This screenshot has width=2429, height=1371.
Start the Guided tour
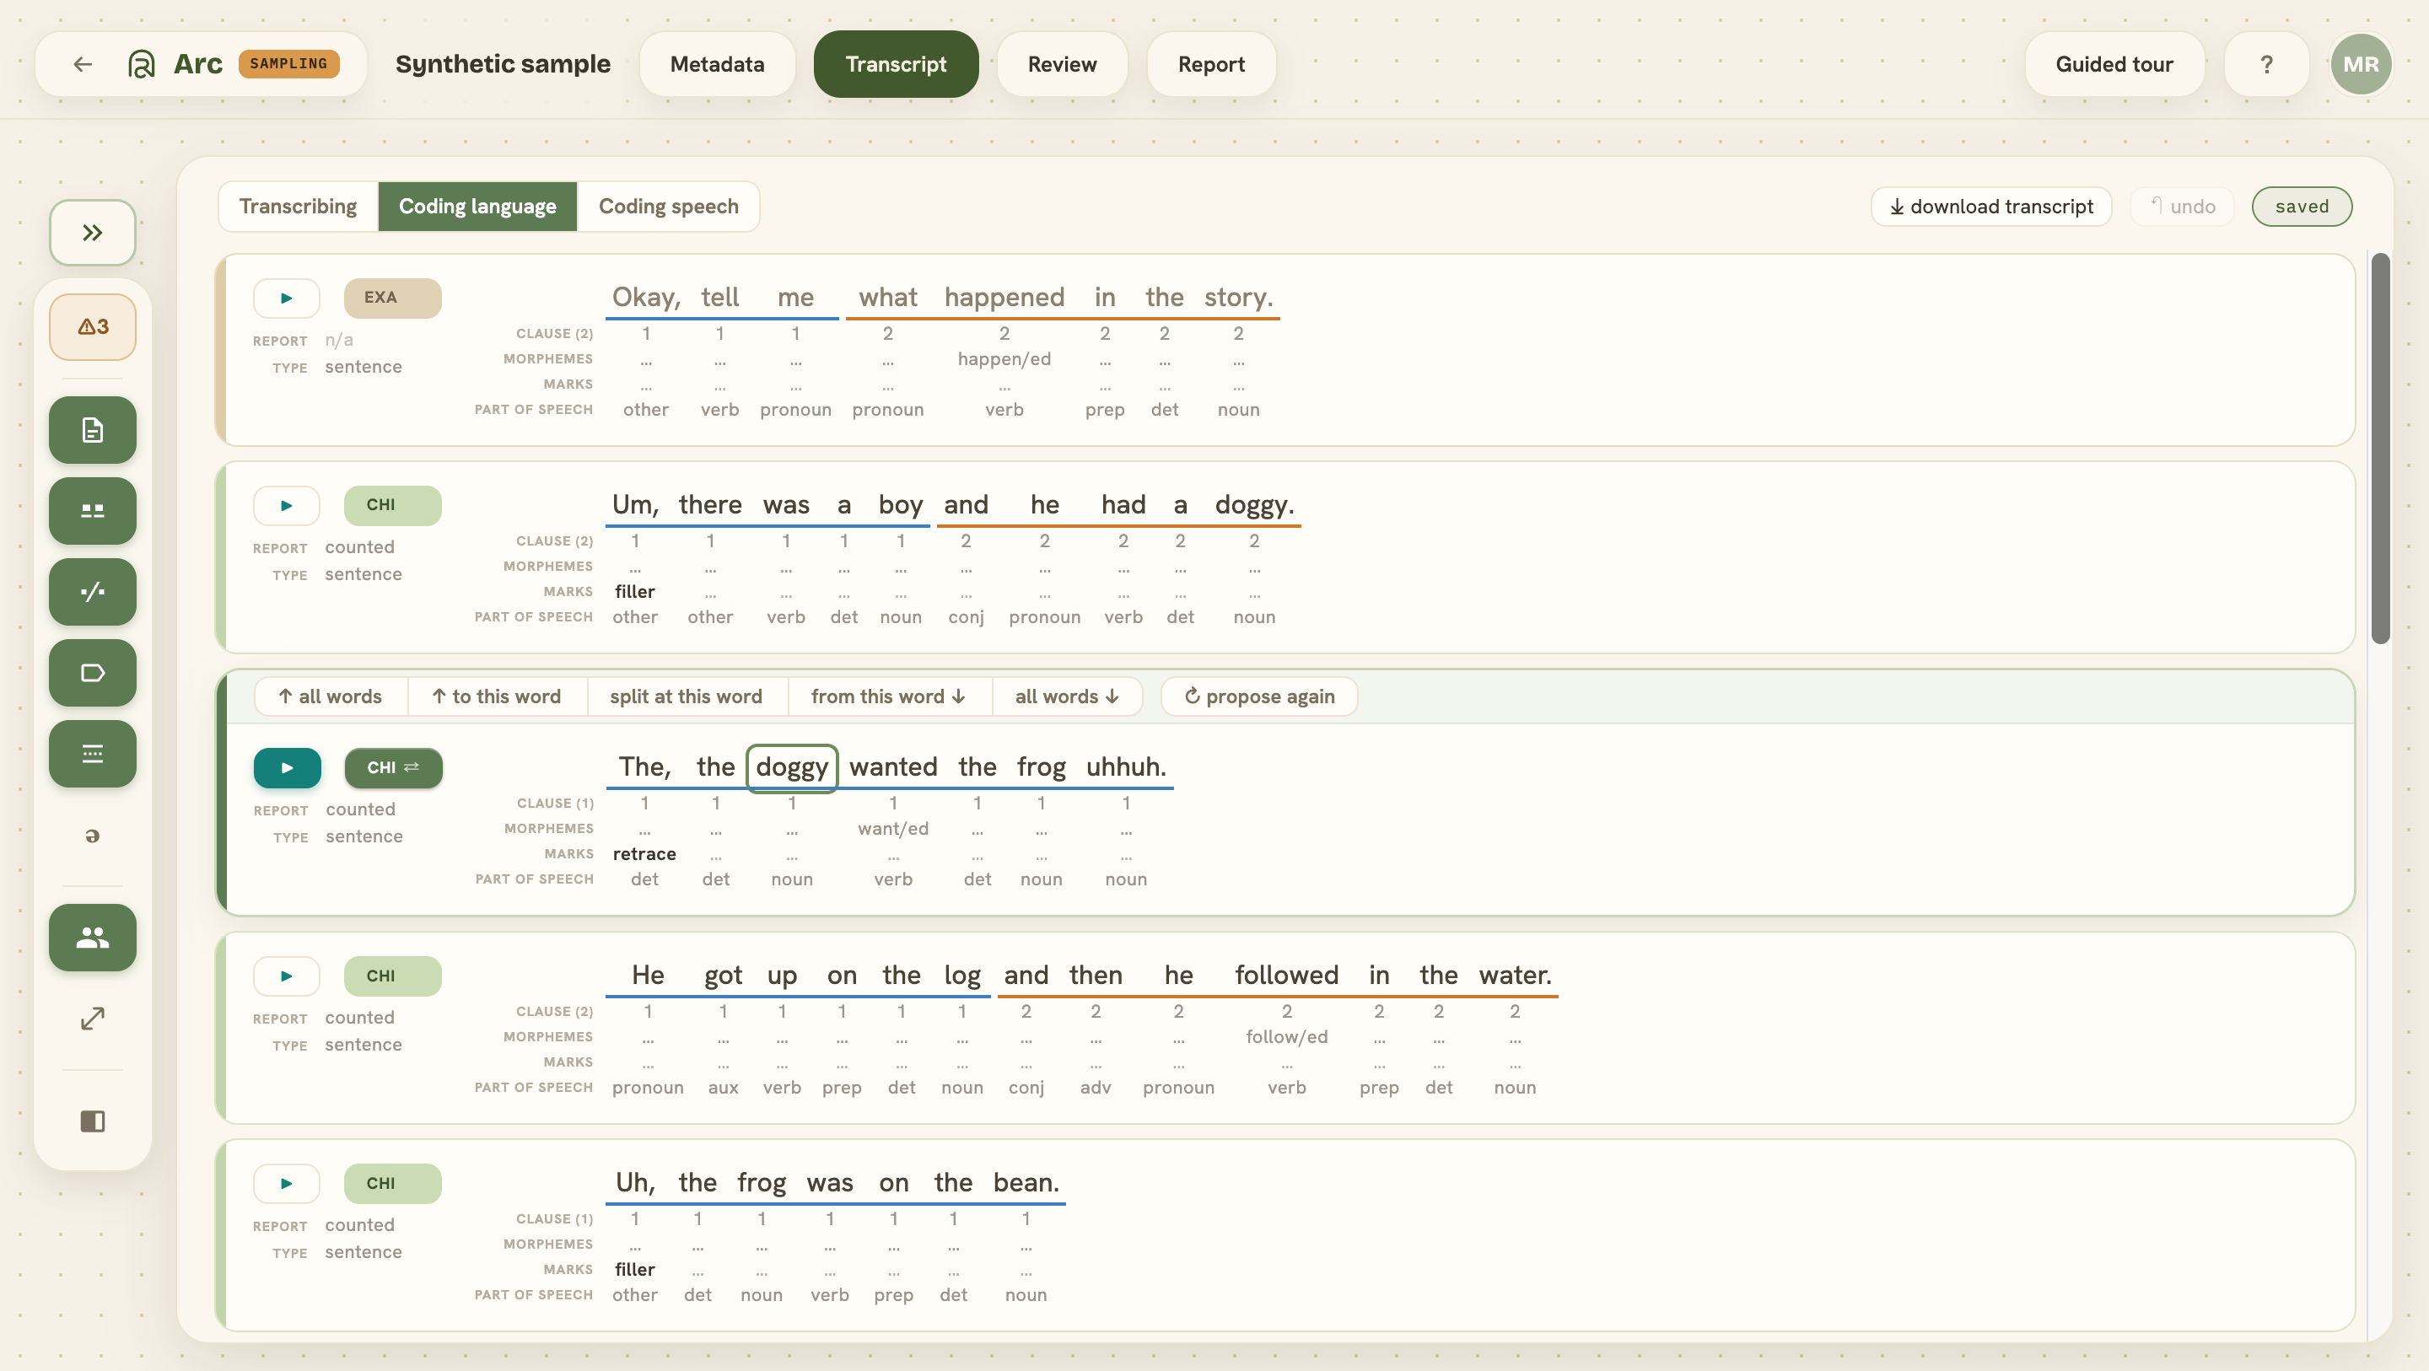coord(2114,64)
